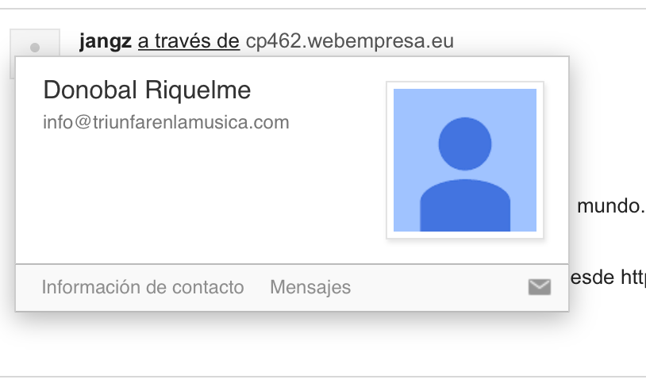The image size is (646, 387).
Task: Show recent Mensajes from Donobal Riquelme
Action: [x=310, y=287]
